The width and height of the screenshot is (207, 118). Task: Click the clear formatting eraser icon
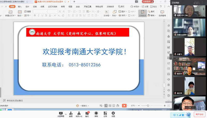pyautogui.click(x=63, y=15)
